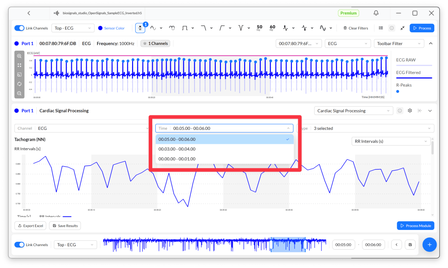Viewport: 448px width, 268px height.
Task: Save the bottom time range with the disk icon
Action: tap(410, 244)
